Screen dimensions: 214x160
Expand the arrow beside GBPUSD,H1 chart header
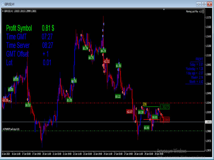click(3, 11)
